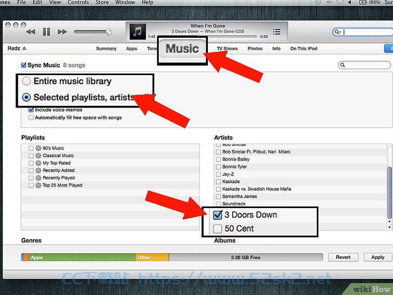Select the Selected playlists, artists option
Image resolution: width=393 pixels, height=295 pixels.
coord(26,97)
